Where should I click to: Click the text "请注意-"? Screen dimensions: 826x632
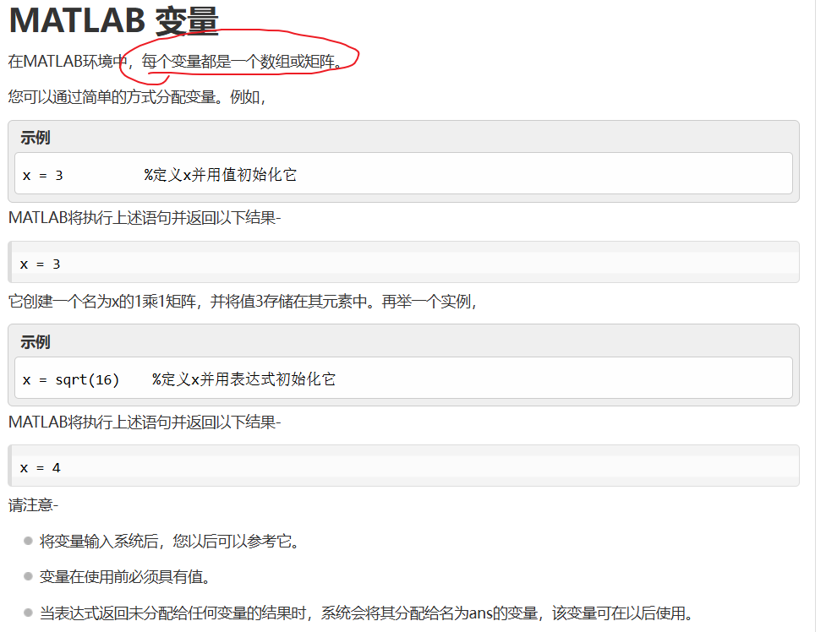[x=33, y=505]
